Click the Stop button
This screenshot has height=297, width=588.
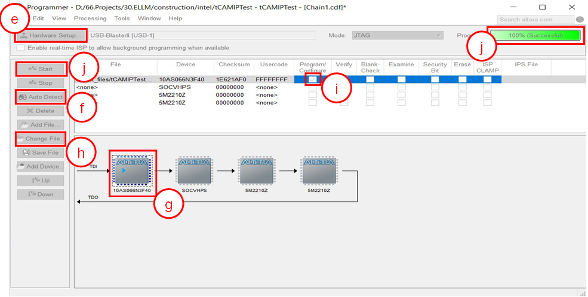[x=41, y=83]
